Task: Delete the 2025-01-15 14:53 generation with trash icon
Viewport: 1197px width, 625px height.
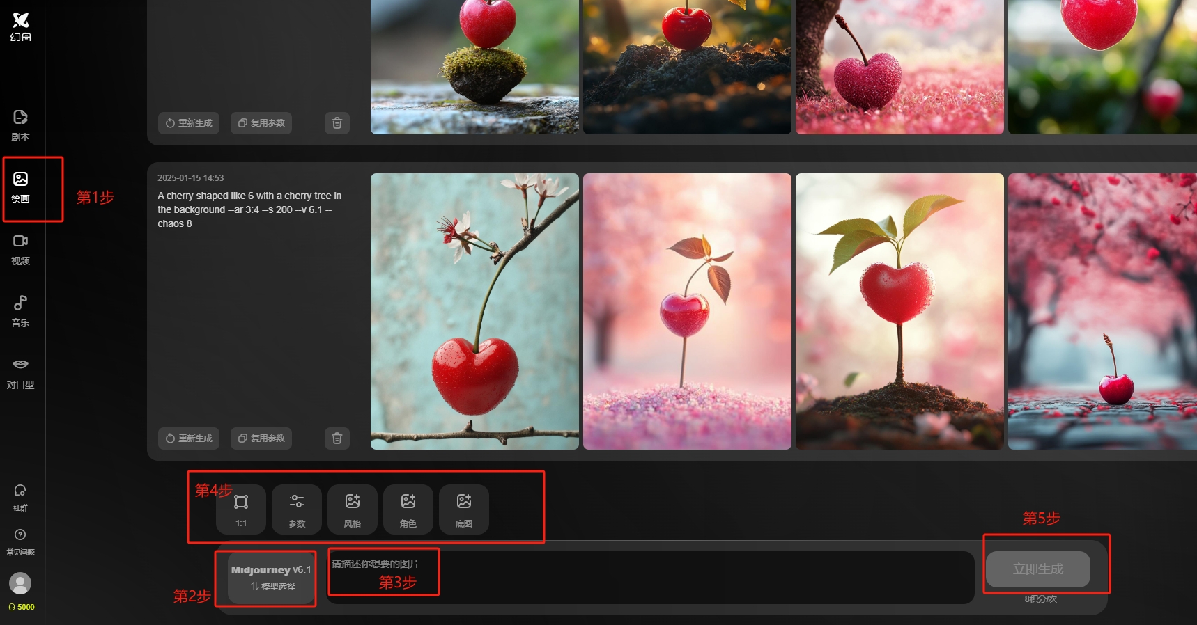Action: (337, 438)
